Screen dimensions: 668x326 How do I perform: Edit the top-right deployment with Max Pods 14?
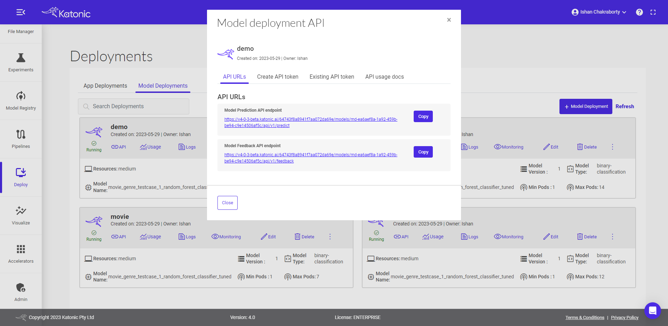tap(551, 147)
